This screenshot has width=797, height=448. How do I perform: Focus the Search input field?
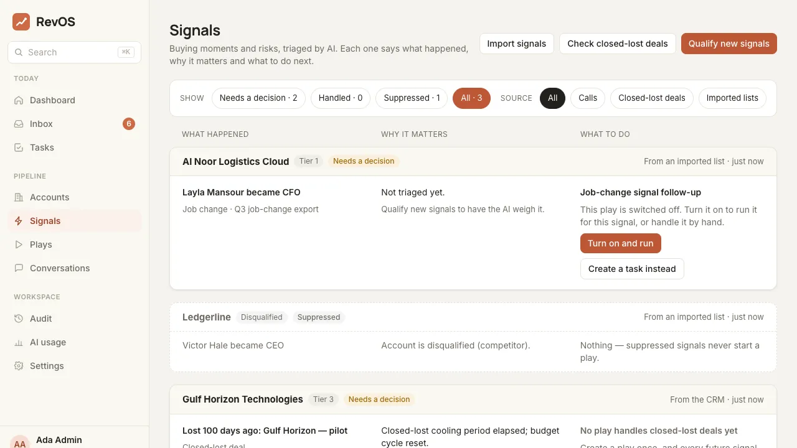click(x=75, y=52)
